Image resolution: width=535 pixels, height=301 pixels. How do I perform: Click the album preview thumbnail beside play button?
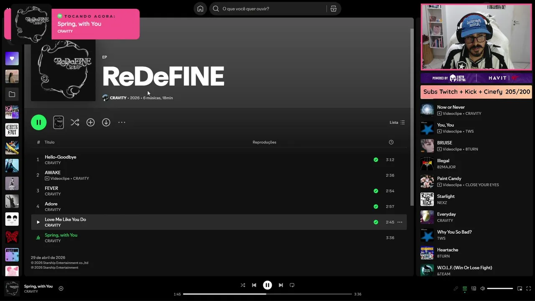click(x=59, y=122)
